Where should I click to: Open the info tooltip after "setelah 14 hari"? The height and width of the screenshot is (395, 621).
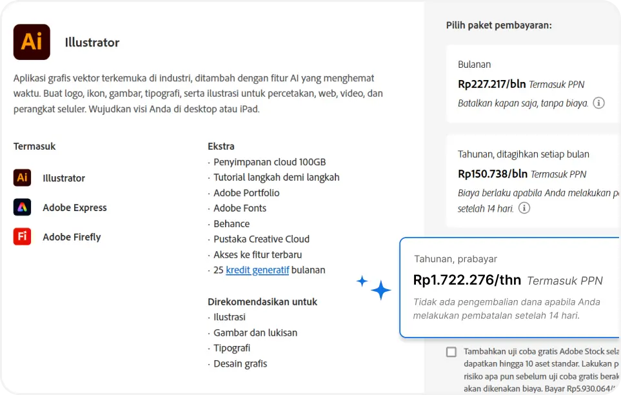pyautogui.click(x=526, y=208)
